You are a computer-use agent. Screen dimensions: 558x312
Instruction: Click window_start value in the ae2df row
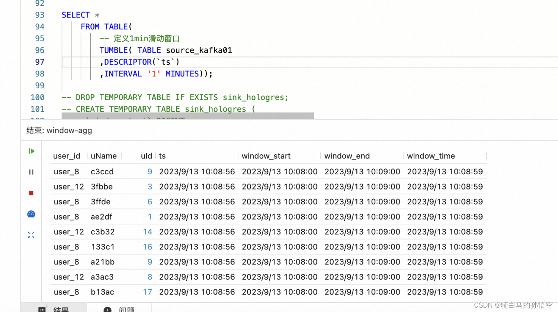click(x=280, y=217)
